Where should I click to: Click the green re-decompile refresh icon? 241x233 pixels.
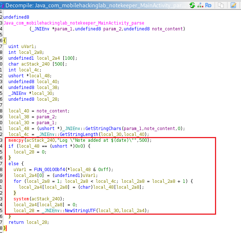click(192, 5)
